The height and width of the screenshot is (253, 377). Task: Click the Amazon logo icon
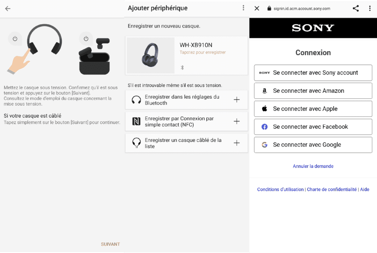pyautogui.click(x=264, y=91)
